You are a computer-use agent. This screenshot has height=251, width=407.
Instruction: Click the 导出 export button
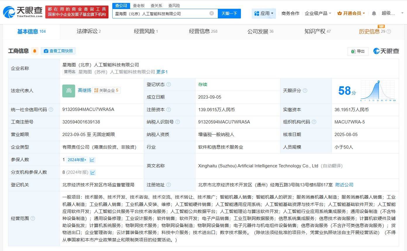click(358, 51)
